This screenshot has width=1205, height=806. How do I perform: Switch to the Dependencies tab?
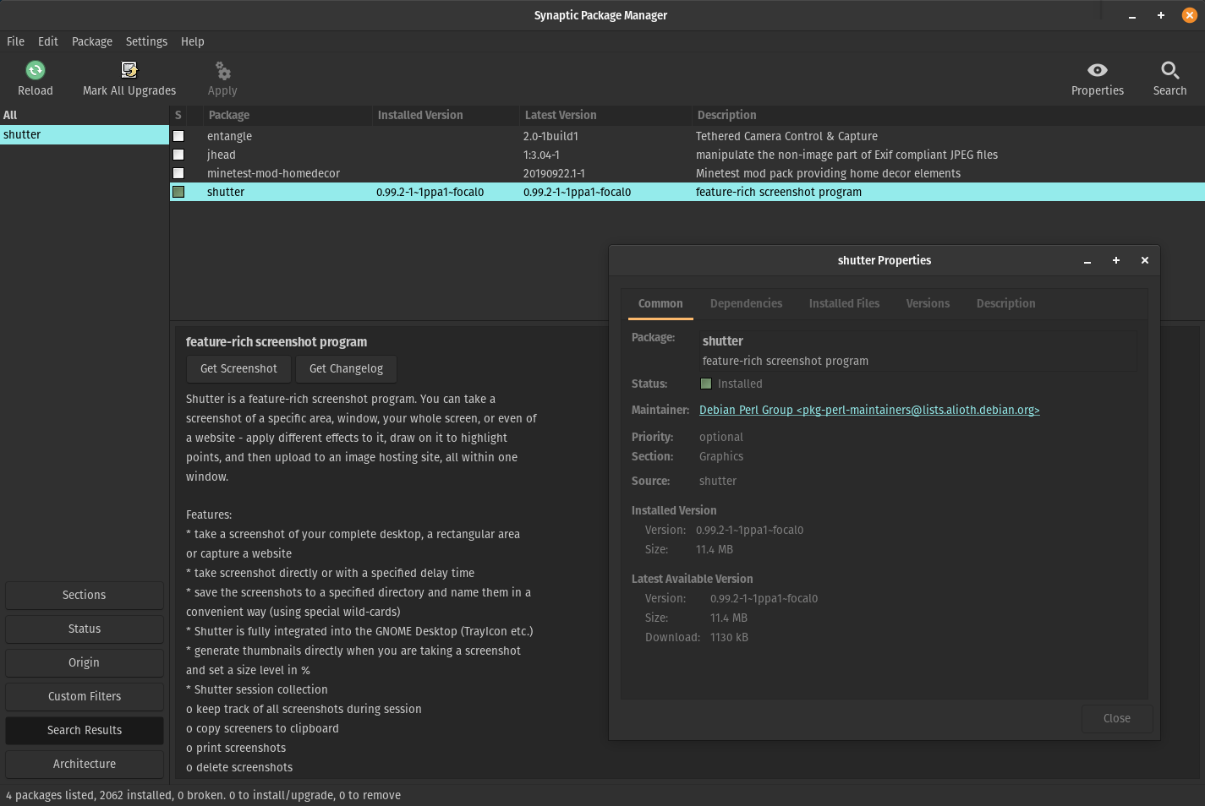(746, 303)
